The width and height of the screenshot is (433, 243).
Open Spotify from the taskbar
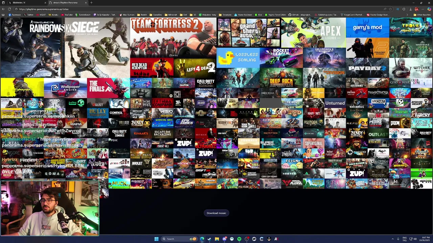coord(239,239)
